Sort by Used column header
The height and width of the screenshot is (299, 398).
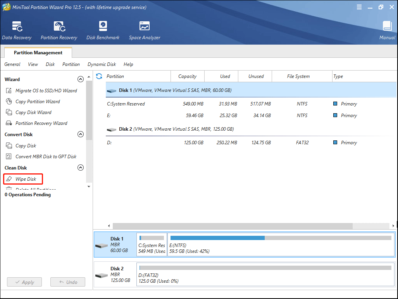[221, 76]
